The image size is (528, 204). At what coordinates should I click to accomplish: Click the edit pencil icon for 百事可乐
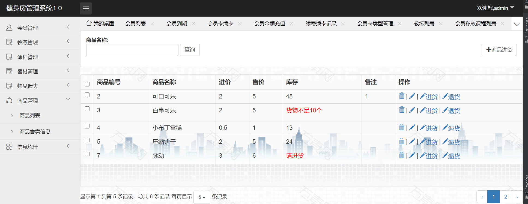tap(412, 110)
